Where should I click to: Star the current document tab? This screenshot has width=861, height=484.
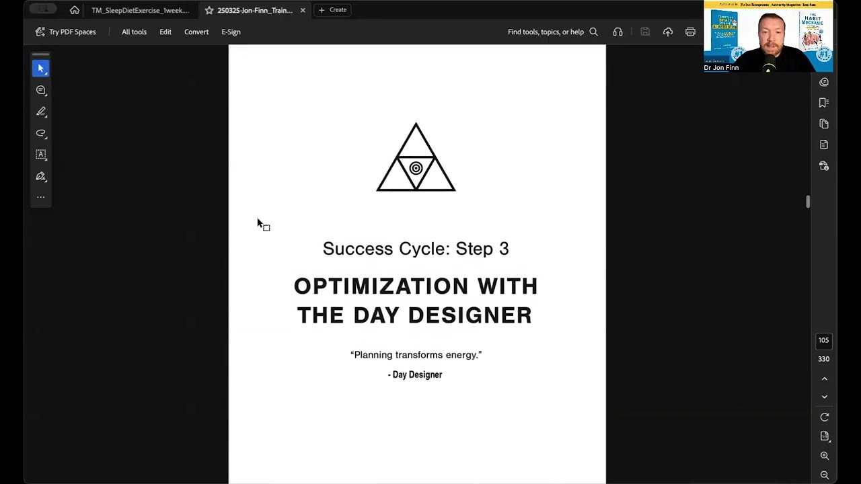pyautogui.click(x=209, y=10)
